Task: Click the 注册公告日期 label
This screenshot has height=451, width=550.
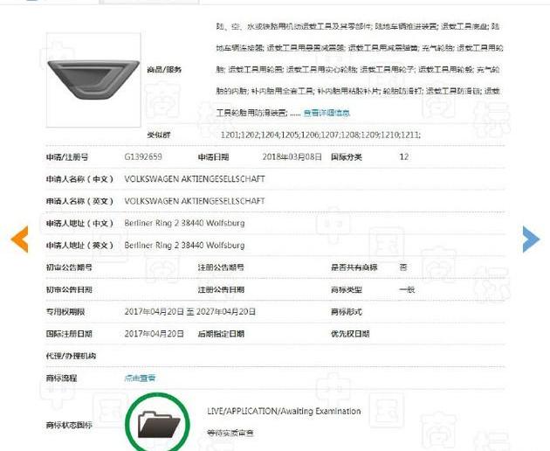Action: tap(221, 290)
